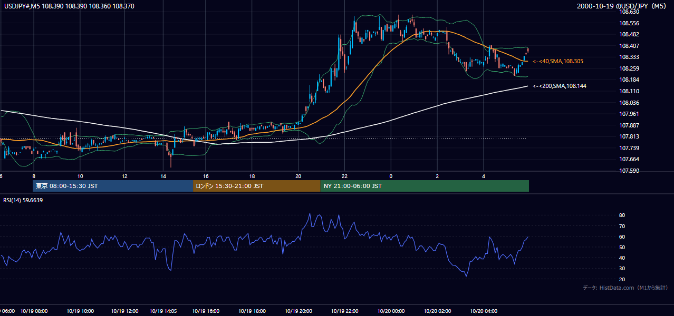
Task: Click hour marker 12 below the price chart
Action: point(124,176)
